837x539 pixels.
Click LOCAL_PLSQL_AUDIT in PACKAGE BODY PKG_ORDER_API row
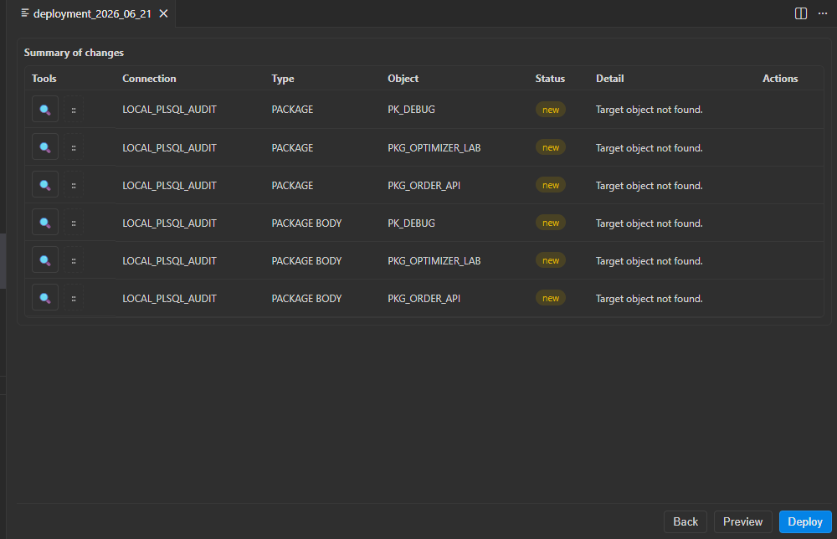(x=169, y=298)
